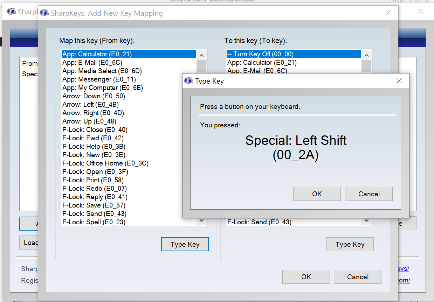
Task: Click the scrollbar up arrow of the From list
Action: (201, 55)
